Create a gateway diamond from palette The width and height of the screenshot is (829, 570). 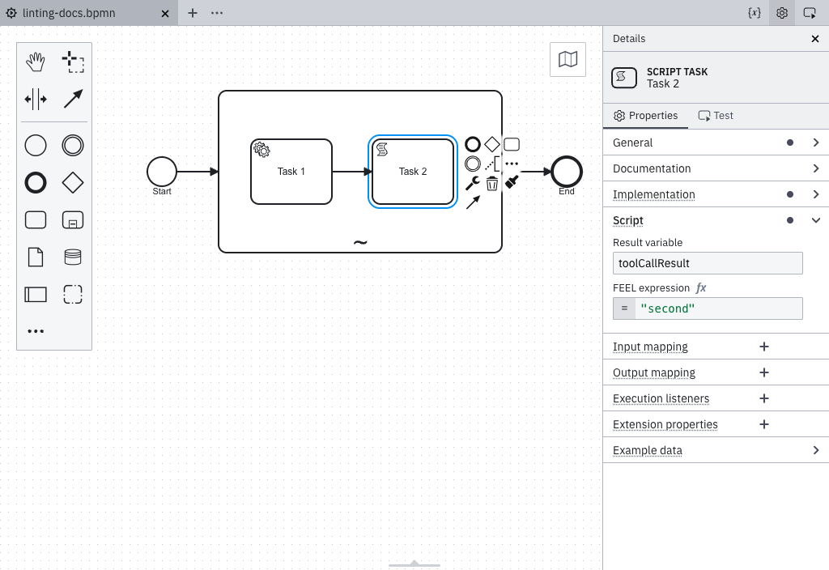[73, 183]
